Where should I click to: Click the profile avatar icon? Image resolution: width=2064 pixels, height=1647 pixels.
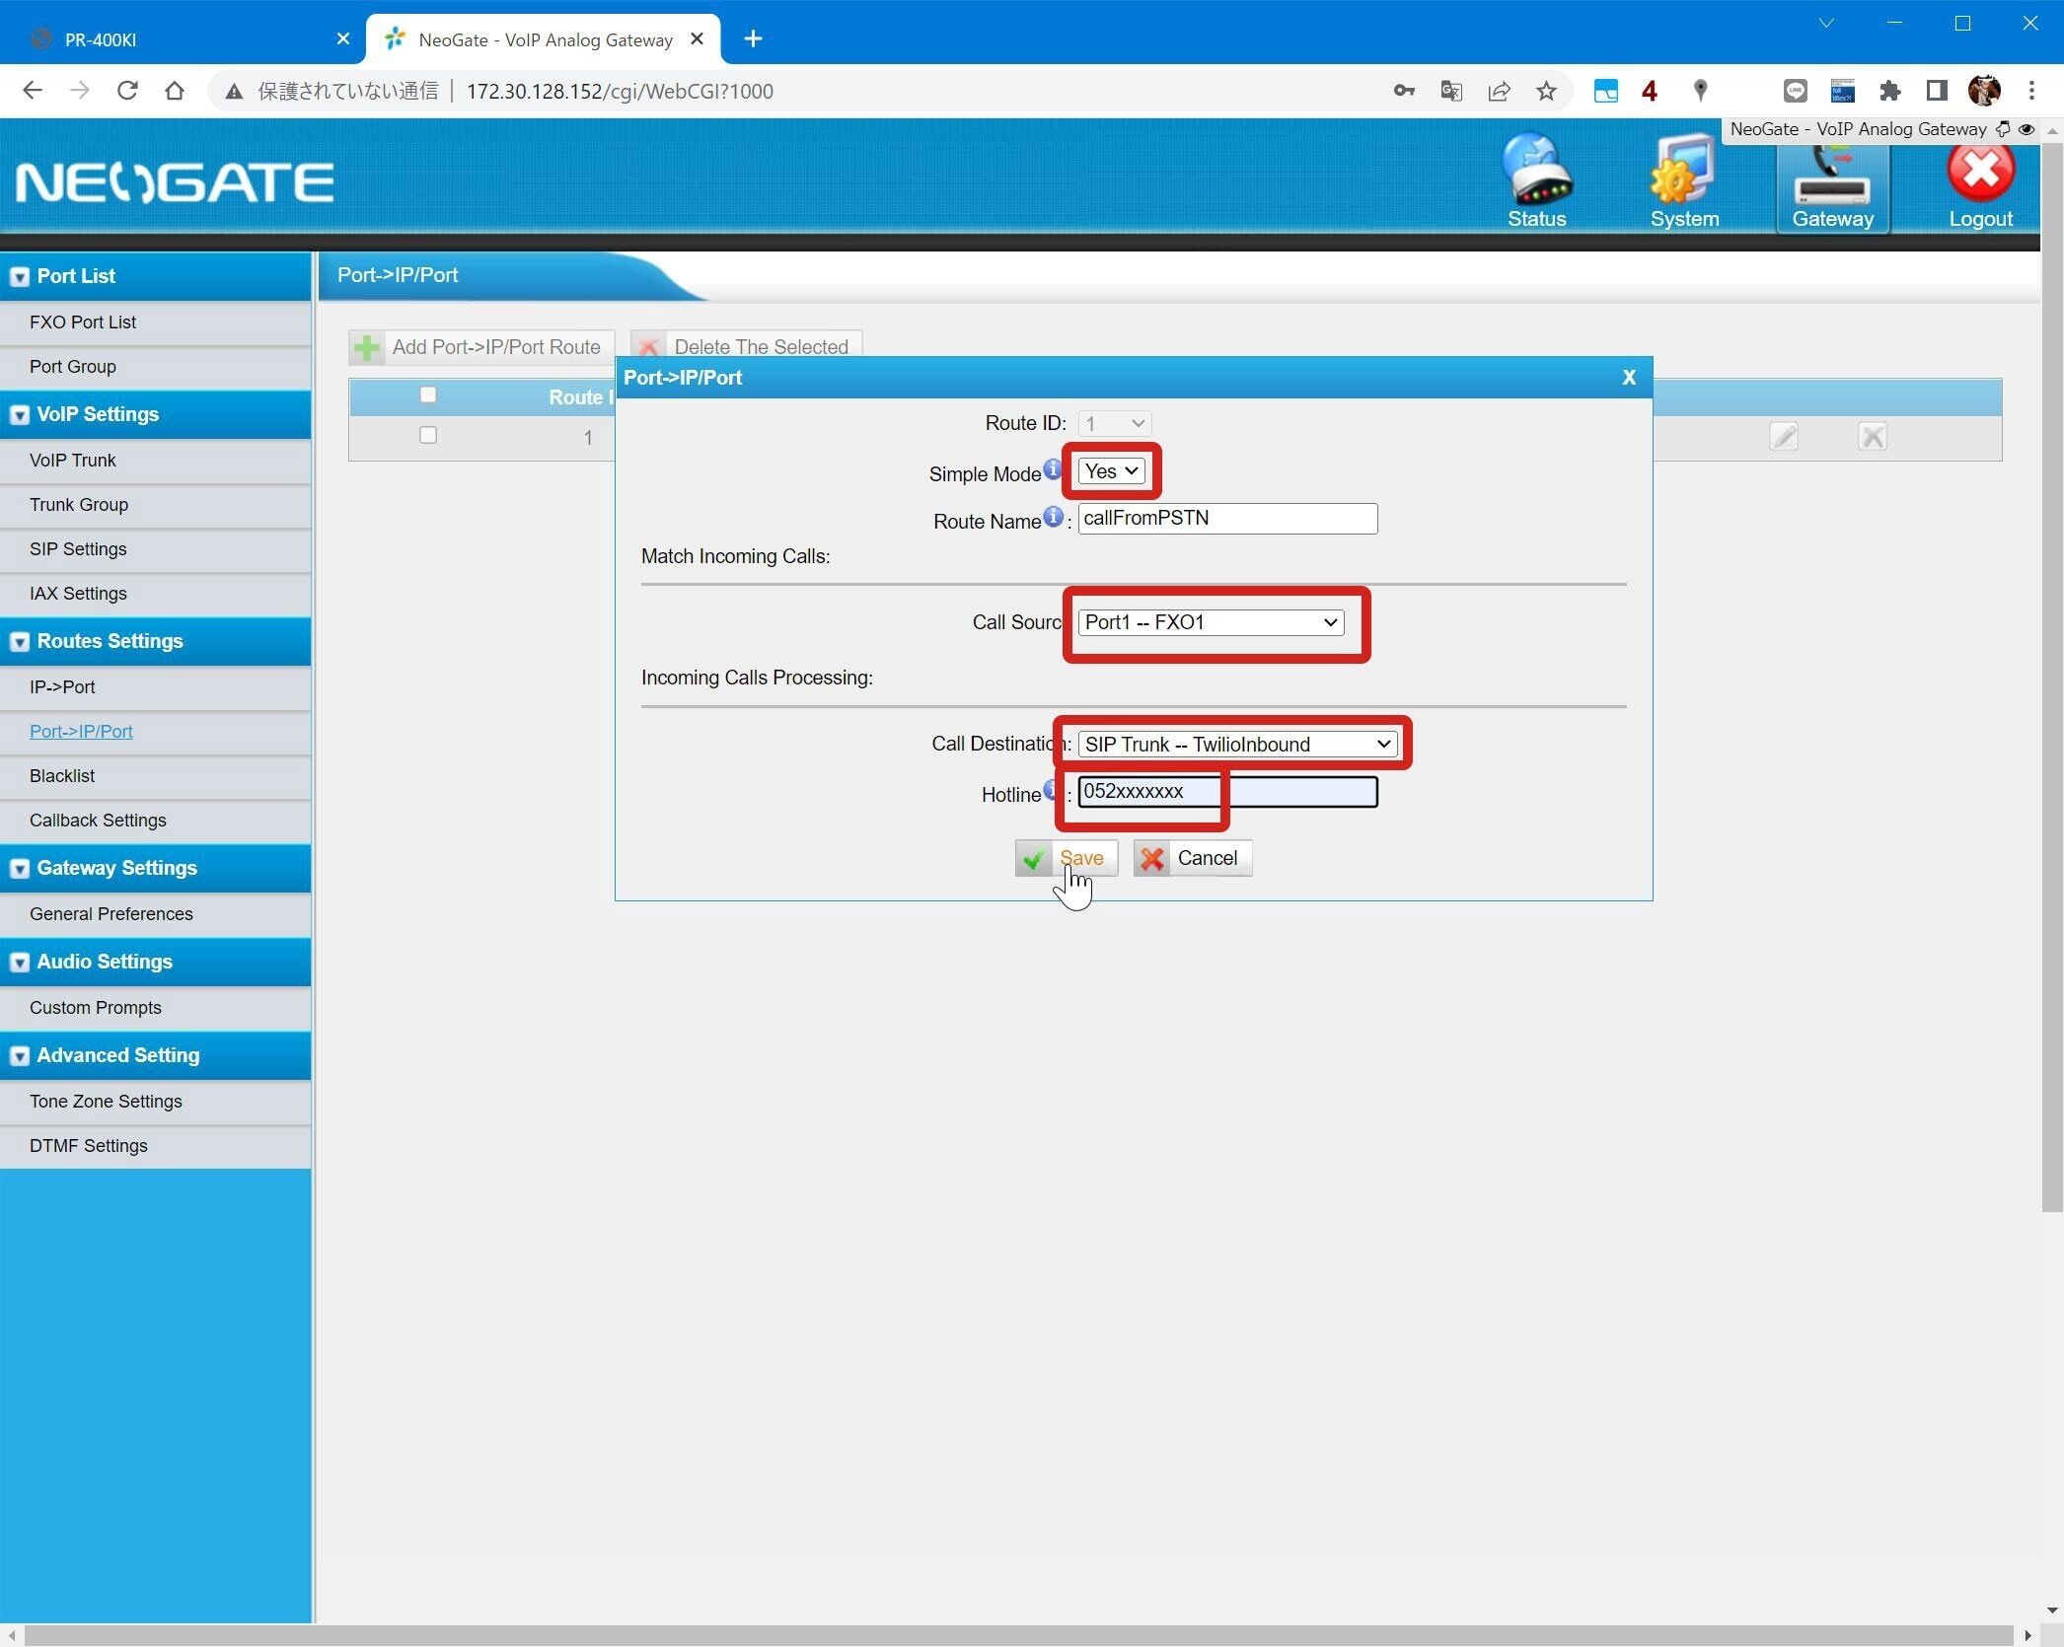(x=1984, y=91)
